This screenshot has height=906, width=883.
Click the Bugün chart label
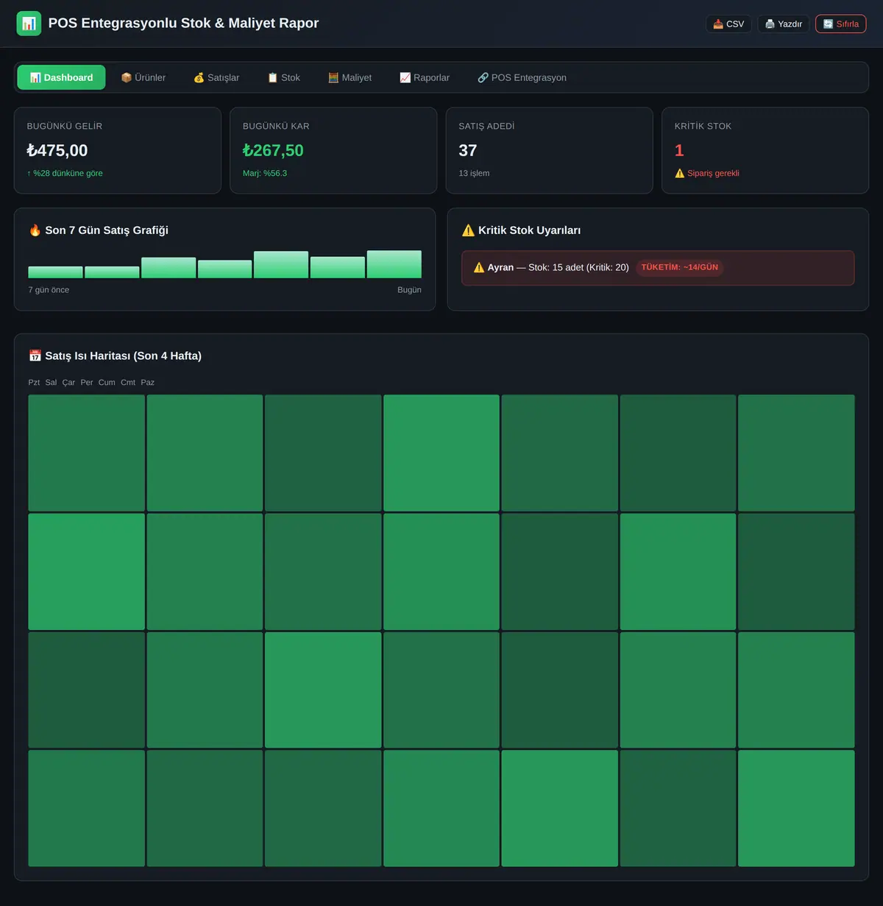click(x=409, y=290)
